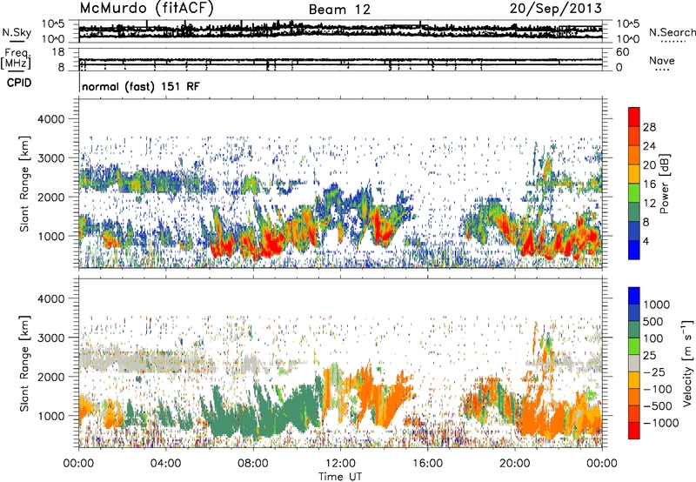Click the red segment of Power colorbar
696x482 pixels.
(x=634, y=117)
